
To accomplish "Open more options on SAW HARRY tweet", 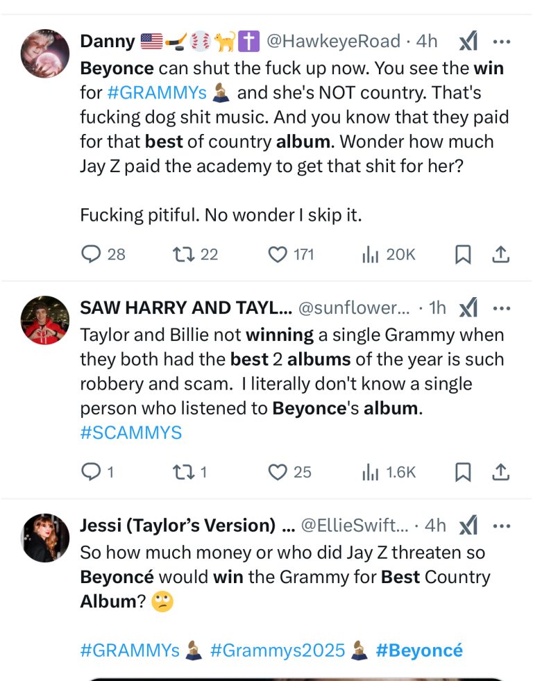I will coord(500,308).
